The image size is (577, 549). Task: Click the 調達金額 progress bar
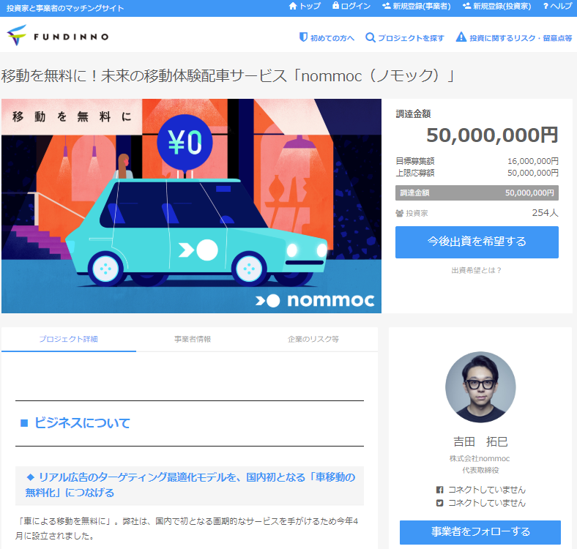477,193
